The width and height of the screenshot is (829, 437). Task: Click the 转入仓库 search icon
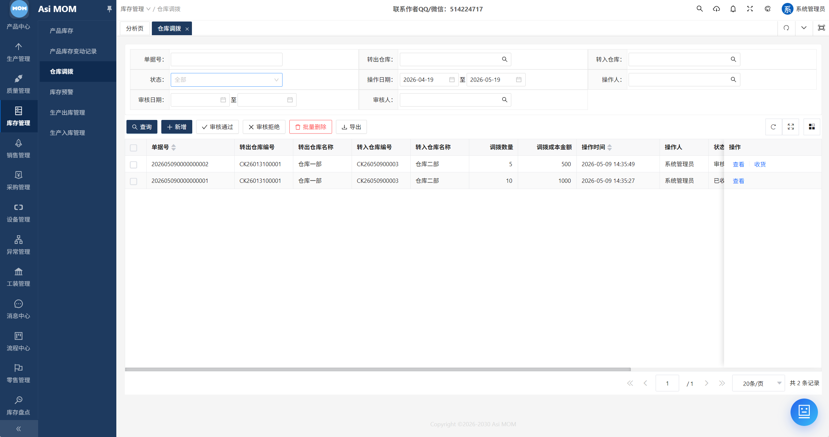[x=733, y=59]
